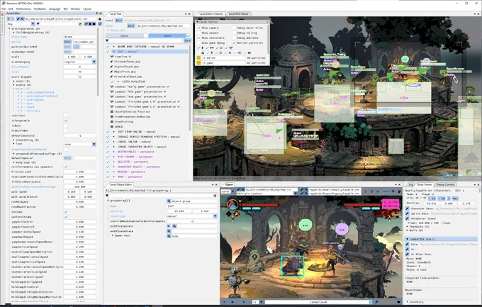
Task: Click play icon in endOfSceneEvent row
Action: tap(169, 226)
